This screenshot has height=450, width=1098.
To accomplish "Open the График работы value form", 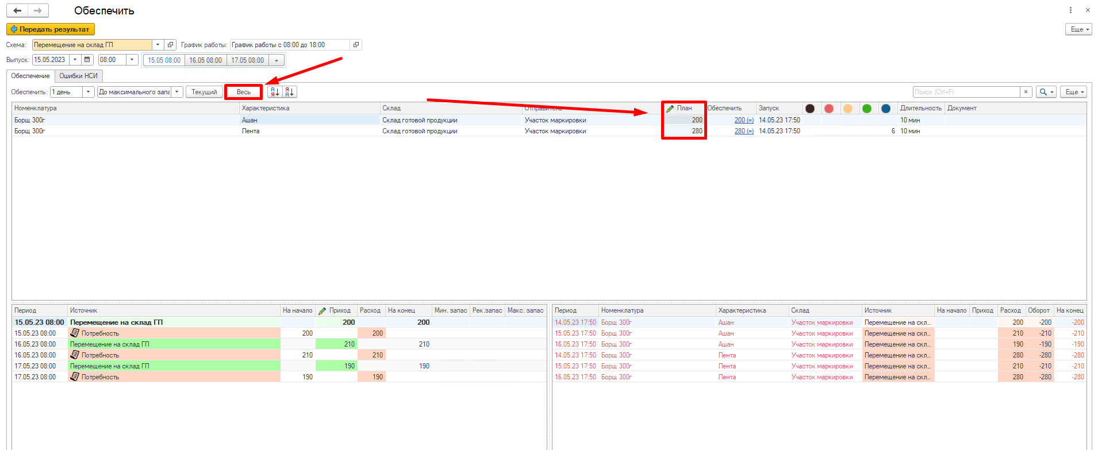I will [x=356, y=45].
